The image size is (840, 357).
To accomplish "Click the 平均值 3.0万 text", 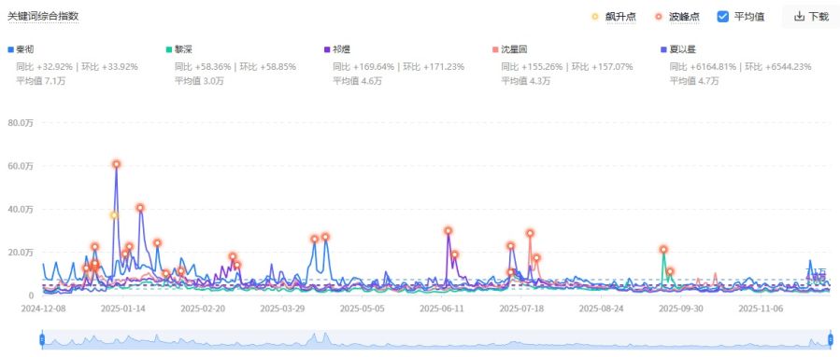I will point(199,81).
